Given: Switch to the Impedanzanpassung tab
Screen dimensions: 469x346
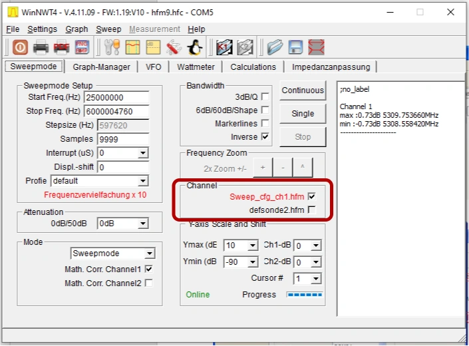Looking at the screenshot, I should tap(331, 67).
